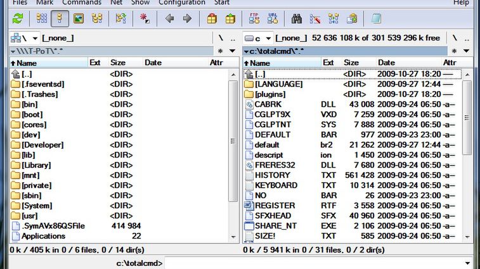Click the pack files gift box icon

click(212, 19)
